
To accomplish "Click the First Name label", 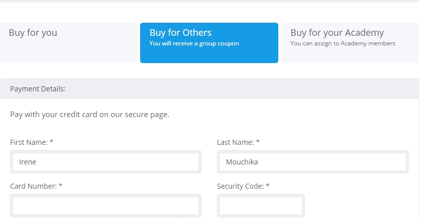I will (x=29, y=142).
